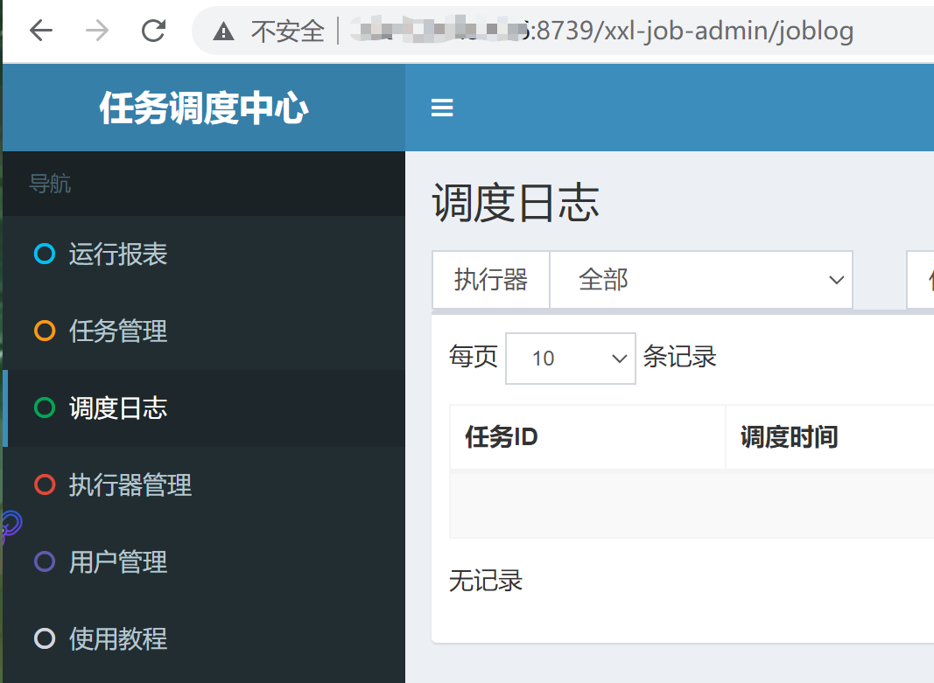The image size is (934, 683).
Task: Click the orange circle icon beside 任务管理
Action: 45,331
